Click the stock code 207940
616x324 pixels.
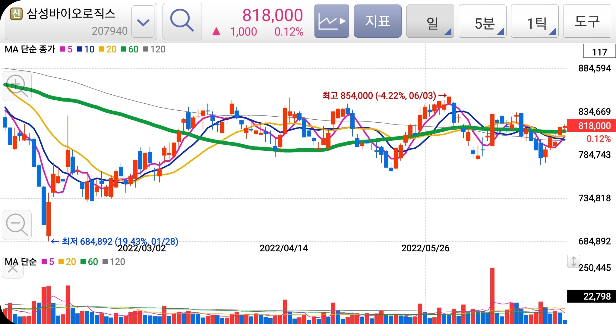click(x=110, y=31)
